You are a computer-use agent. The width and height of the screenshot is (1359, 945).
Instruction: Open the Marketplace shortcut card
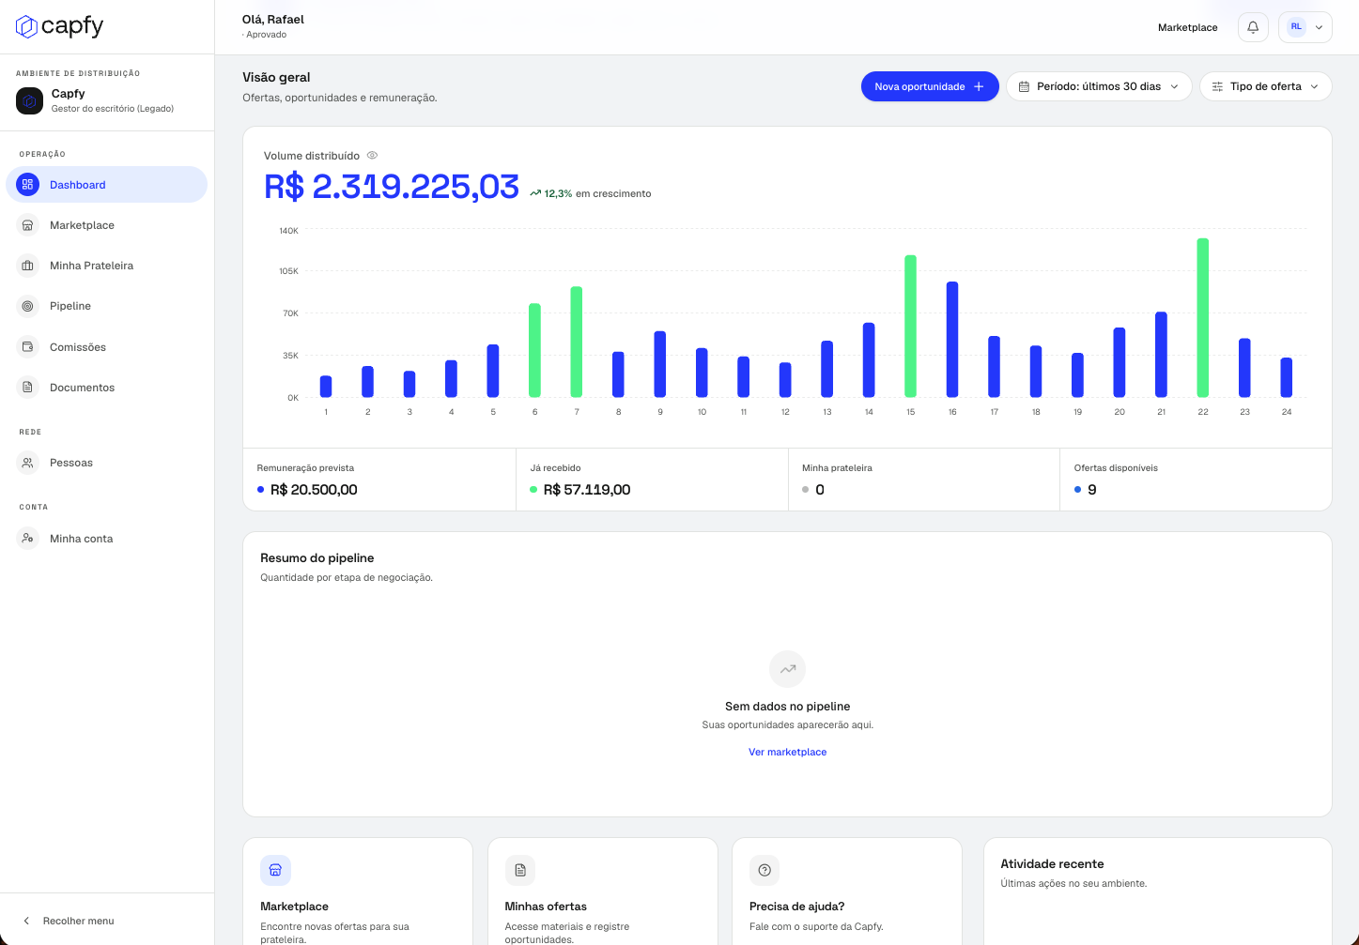click(358, 892)
